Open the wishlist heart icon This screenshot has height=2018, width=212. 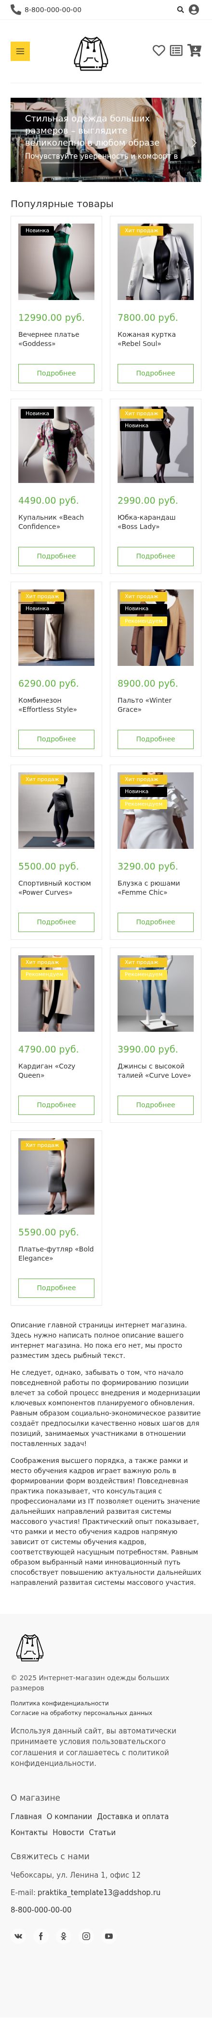click(x=159, y=50)
